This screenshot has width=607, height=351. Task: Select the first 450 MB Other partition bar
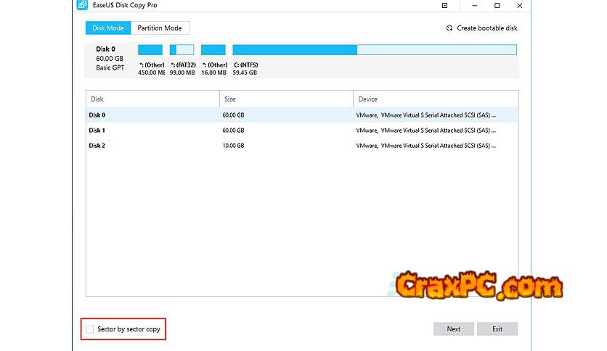coord(150,50)
